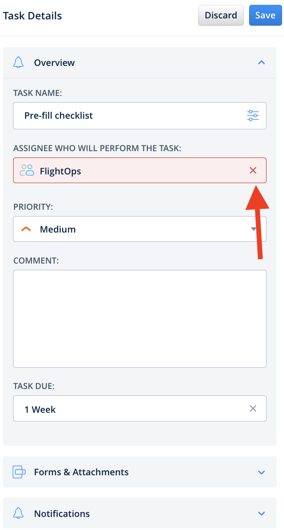This screenshot has height=530, width=284.
Task: Open task name filter settings icon
Action: click(x=252, y=115)
